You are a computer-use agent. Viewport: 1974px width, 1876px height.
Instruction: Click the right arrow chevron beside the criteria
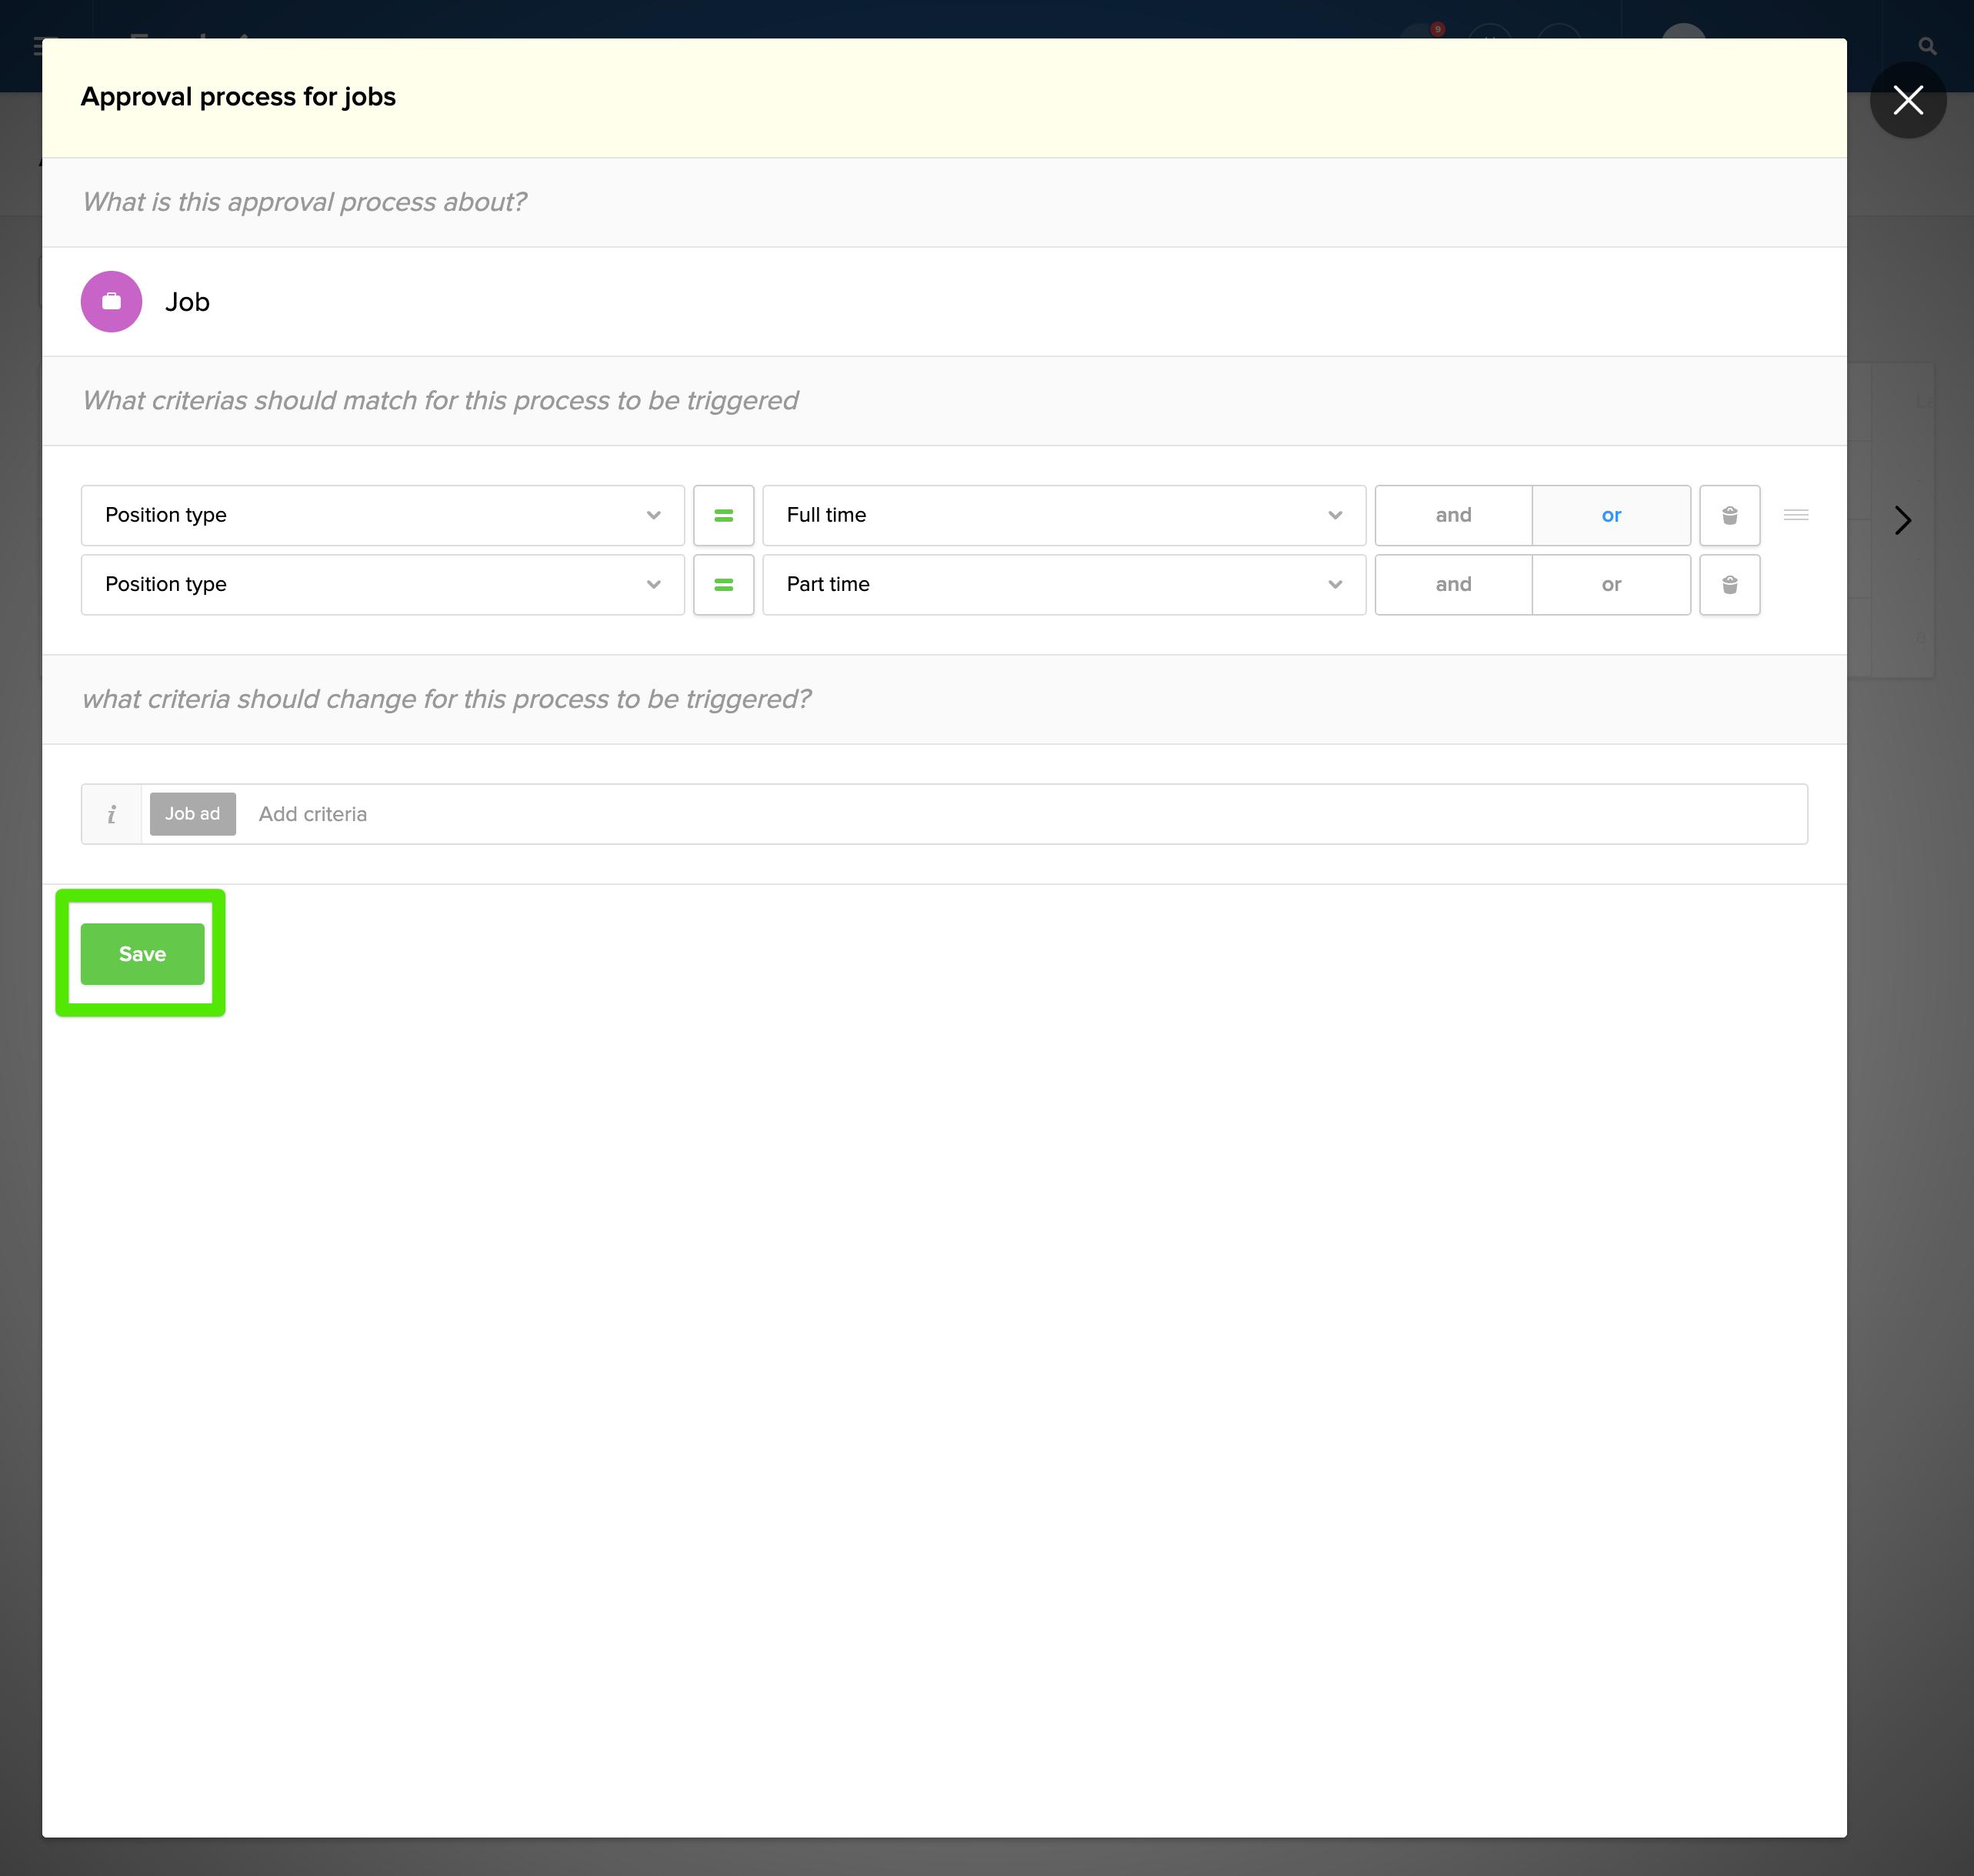(1902, 520)
